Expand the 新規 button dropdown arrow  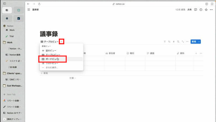[199, 42]
